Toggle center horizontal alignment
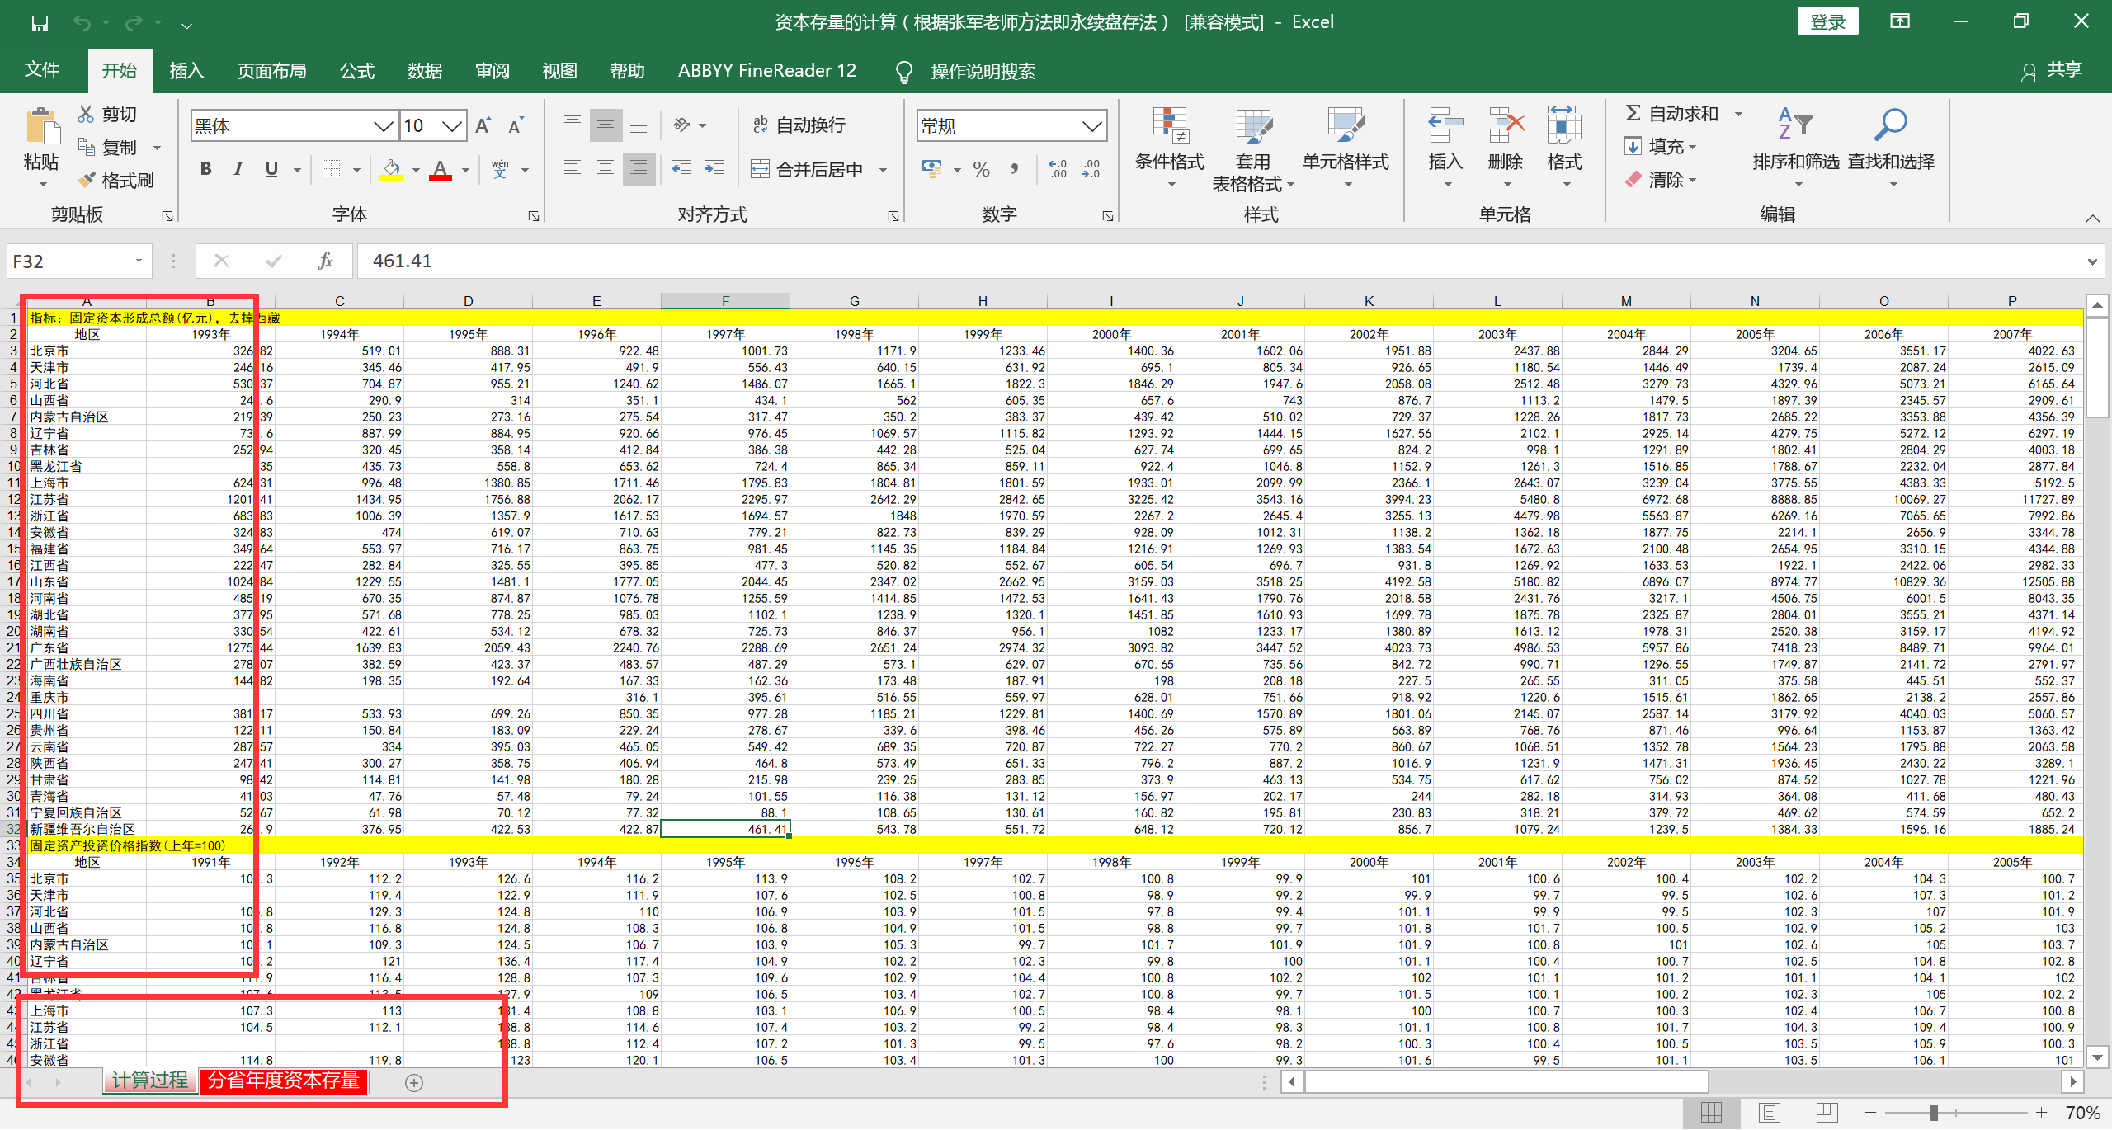This screenshot has width=2112, height=1130. [x=606, y=169]
